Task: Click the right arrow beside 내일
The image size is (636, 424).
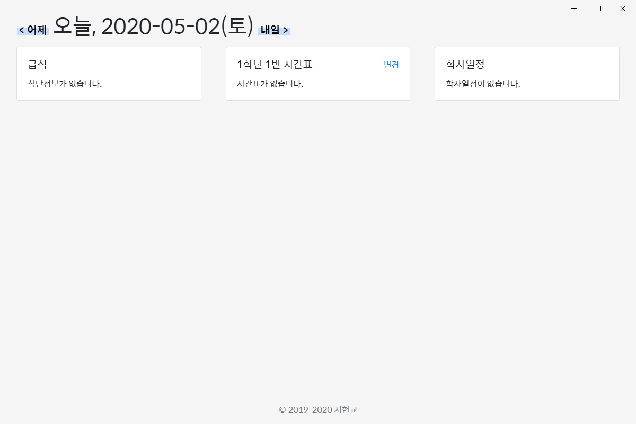Action: coord(287,30)
